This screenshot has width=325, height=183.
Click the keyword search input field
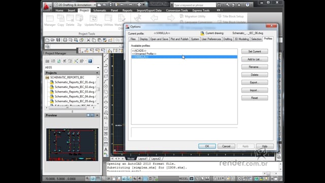(194, 5)
